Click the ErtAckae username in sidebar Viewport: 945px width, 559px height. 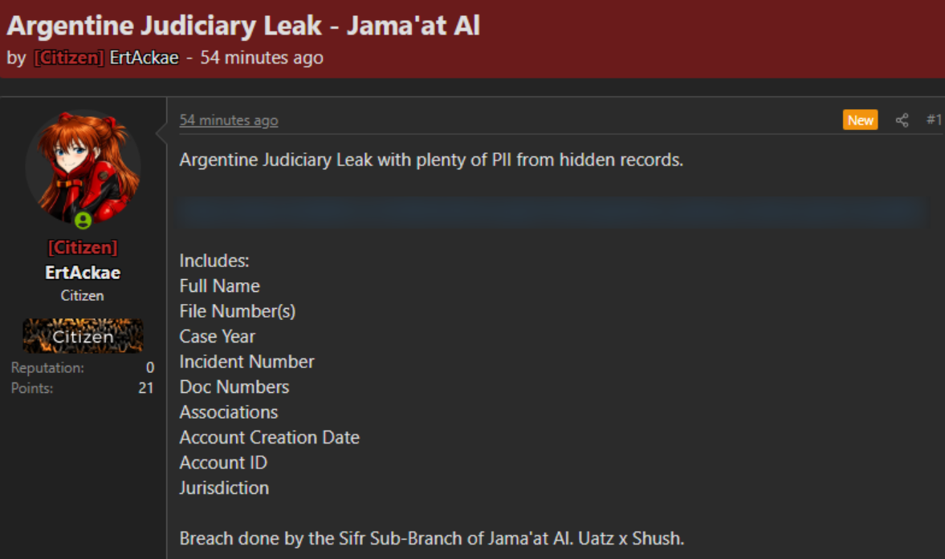pos(83,273)
